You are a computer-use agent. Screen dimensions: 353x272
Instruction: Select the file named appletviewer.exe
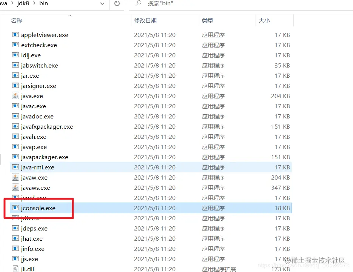pos(45,35)
